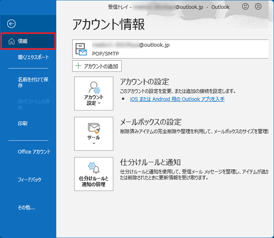274x238 pixels.
Task: Click the envelope with broom tools icon
Action: pos(94,128)
